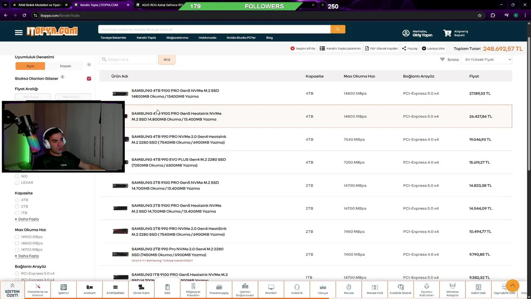Viewport: 531px width, 299px height.
Task: Open Tavsiye Sistemler menu
Action: click(x=113, y=38)
